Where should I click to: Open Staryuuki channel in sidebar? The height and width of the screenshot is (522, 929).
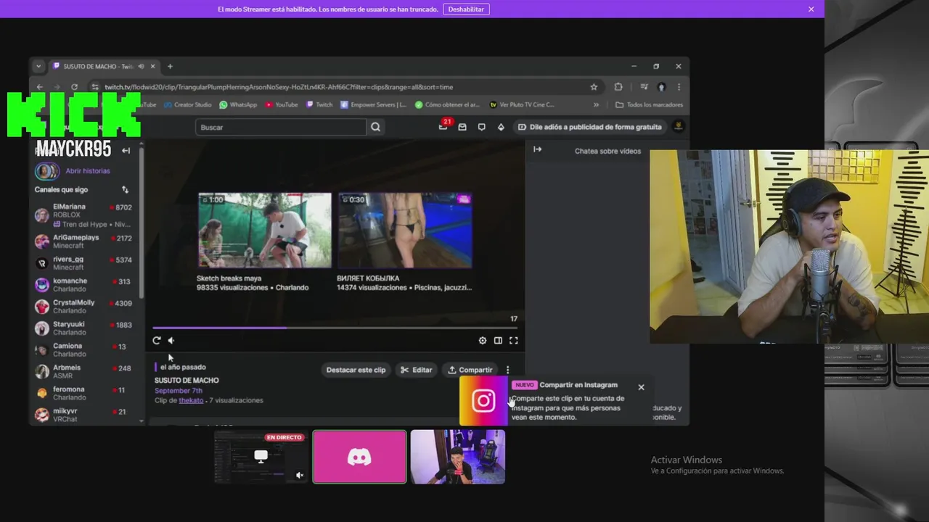(x=83, y=328)
